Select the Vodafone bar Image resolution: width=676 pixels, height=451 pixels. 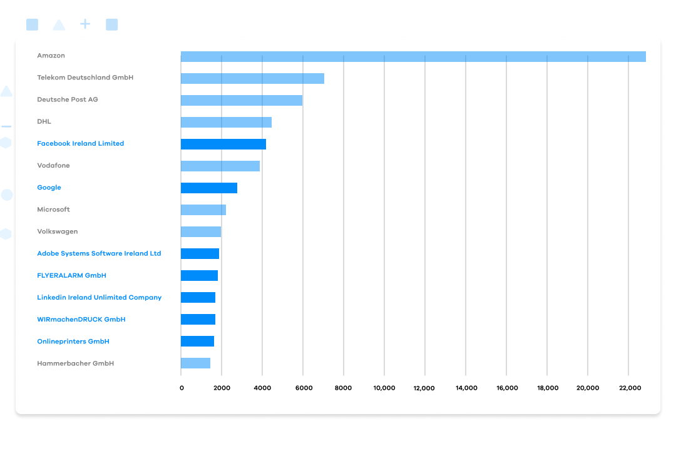(x=220, y=166)
